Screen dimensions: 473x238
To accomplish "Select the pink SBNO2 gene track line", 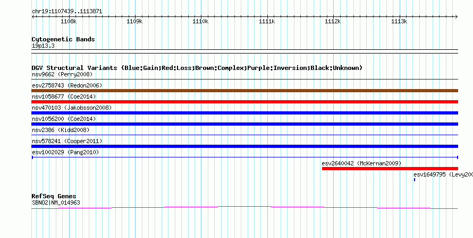I will pyautogui.click(x=244, y=207).
